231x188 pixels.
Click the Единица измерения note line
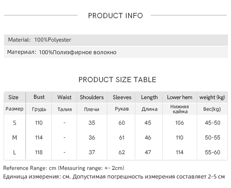(x=114, y=177)
